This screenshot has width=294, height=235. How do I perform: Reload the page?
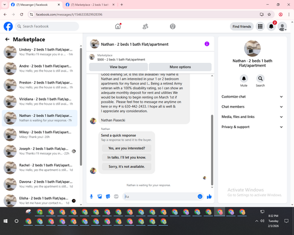click(22, 15)
